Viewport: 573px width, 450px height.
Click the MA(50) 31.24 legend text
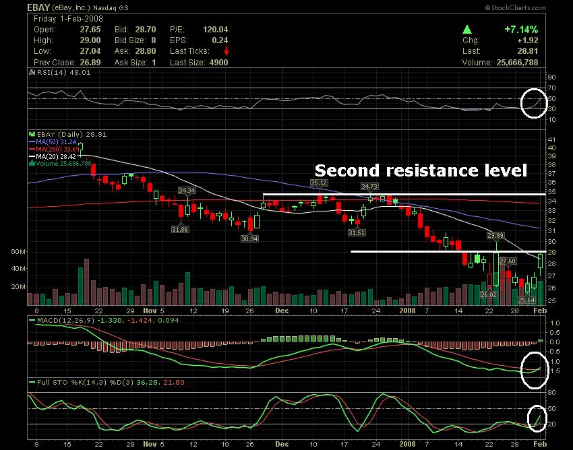(x=56, y=142)
